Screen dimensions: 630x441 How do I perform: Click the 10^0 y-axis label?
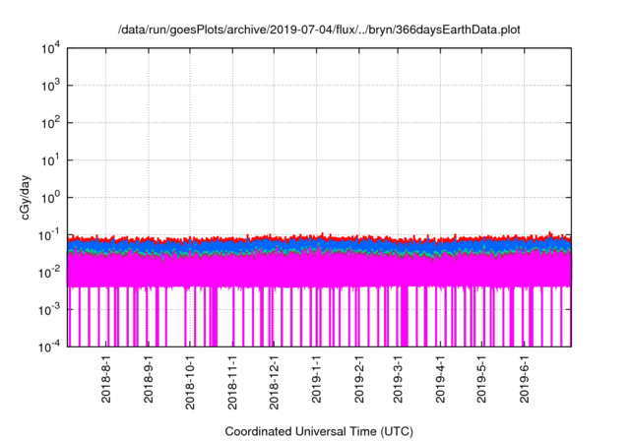click(51, 198)
